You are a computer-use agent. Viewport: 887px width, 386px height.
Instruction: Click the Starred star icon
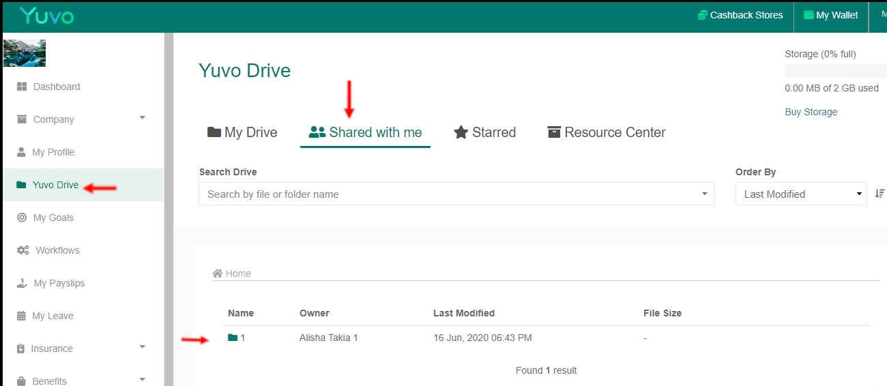[x=461, y=132]
